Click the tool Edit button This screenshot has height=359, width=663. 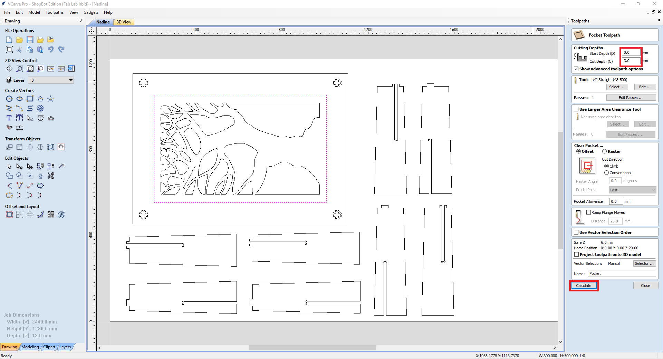tap(645, 87)
